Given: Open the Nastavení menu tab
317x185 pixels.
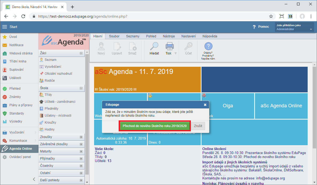Looking at the screenshot, I should click(x=189, y=36).
